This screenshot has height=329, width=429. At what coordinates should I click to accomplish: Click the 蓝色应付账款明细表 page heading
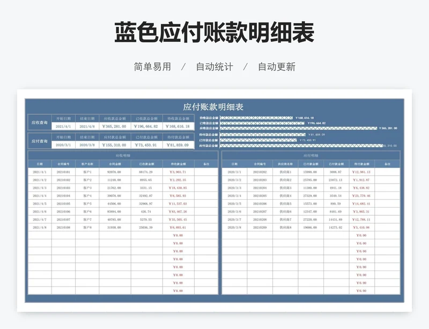(214, 33)
